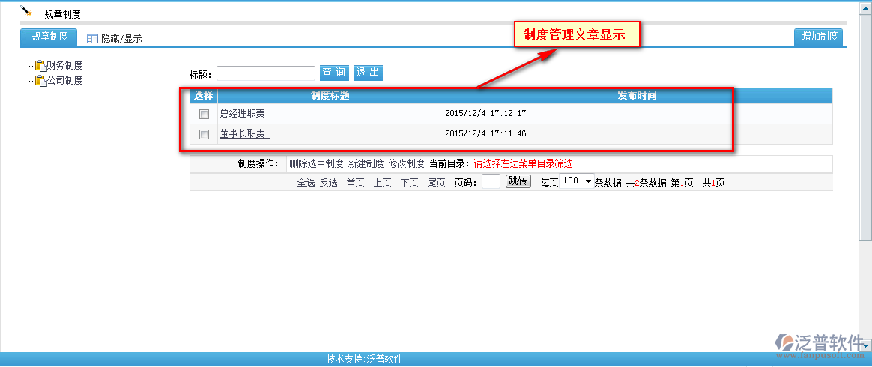872x367 pixels.
Task: Toggle the 隐藏/显示 sidebar option
Action: click(x=121, y=39)
